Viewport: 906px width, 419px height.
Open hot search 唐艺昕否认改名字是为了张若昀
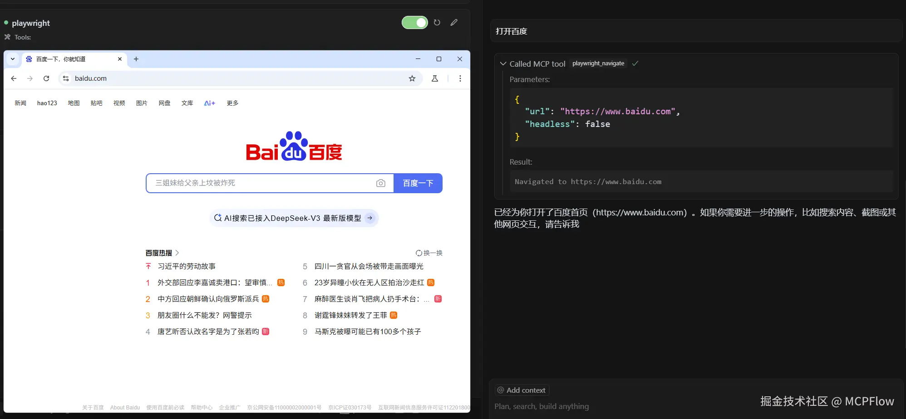[208, 331]
